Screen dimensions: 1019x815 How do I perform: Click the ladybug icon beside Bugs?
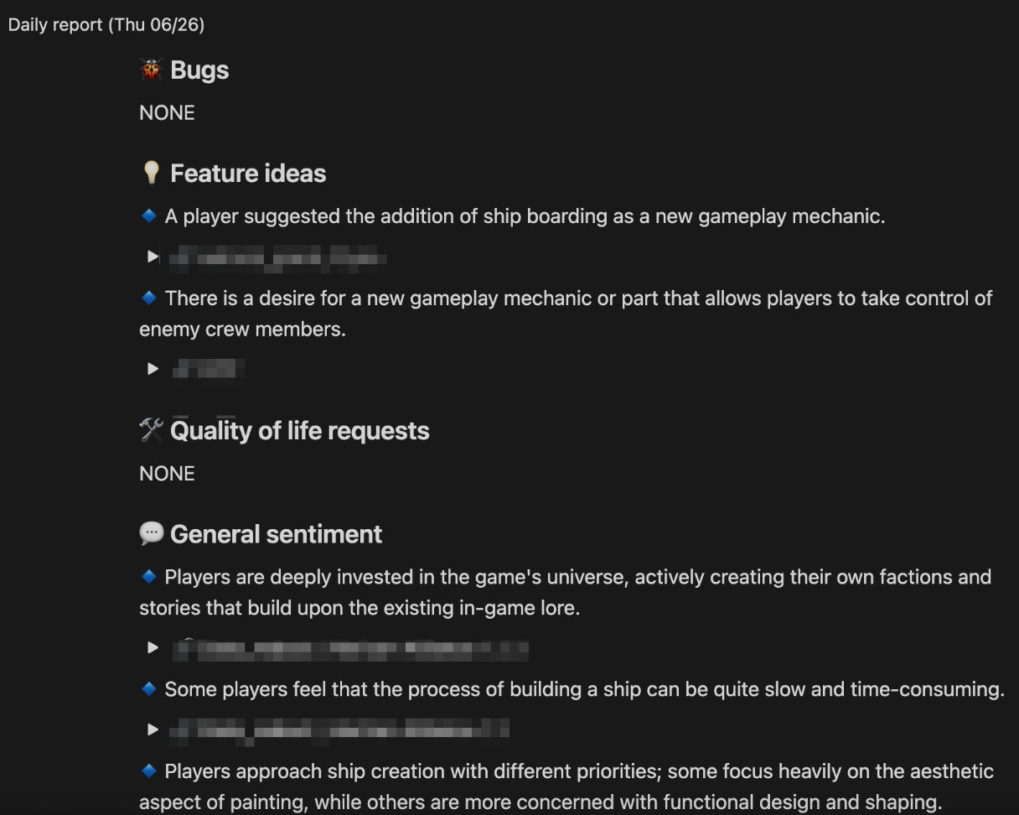click(x=151, y=70)
